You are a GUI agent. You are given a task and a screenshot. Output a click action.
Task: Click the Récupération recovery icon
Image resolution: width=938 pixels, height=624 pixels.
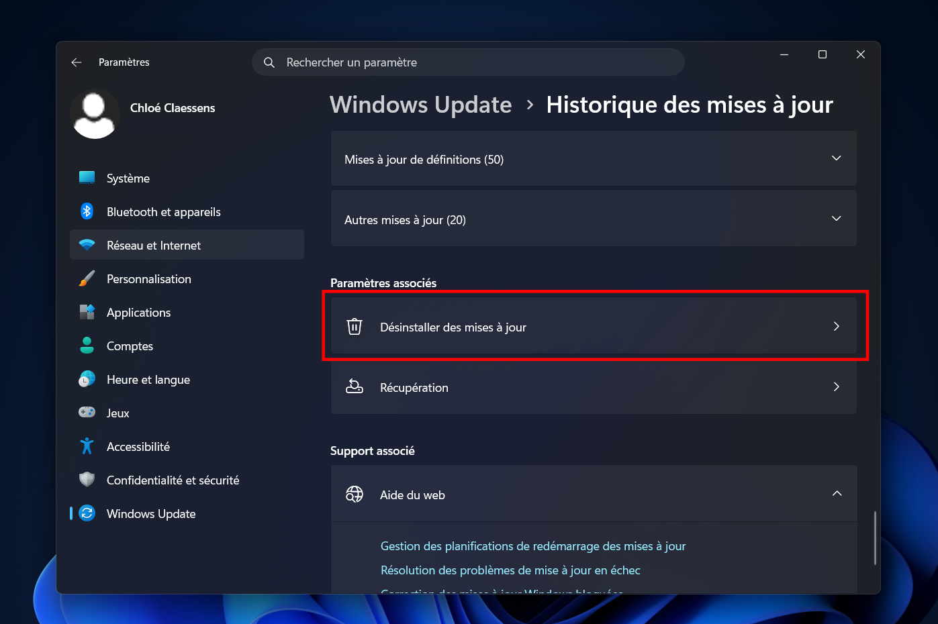click(x=355, y=386)
